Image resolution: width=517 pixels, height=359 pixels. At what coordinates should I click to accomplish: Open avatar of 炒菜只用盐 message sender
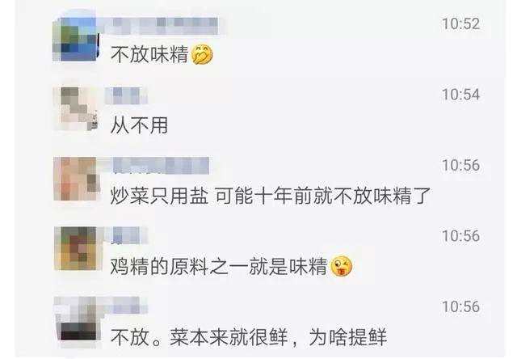coord(76,179)
